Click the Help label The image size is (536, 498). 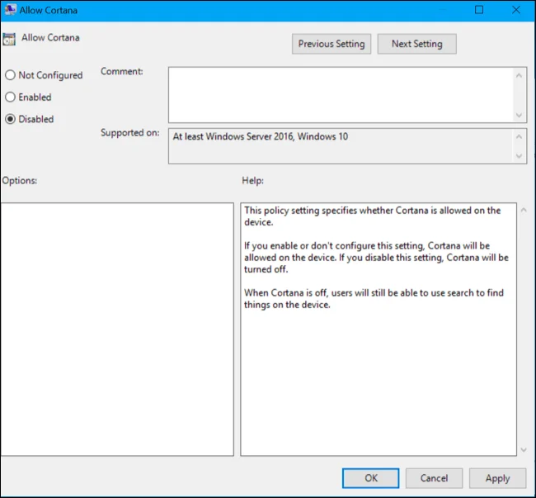(x=252, y=180)
